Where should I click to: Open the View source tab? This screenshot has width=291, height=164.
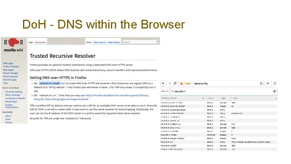[99, 43]
